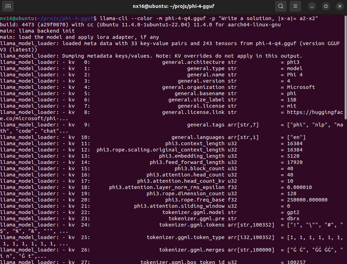Open a new terminal tab
Screen dimensions: 347x264
8,6
